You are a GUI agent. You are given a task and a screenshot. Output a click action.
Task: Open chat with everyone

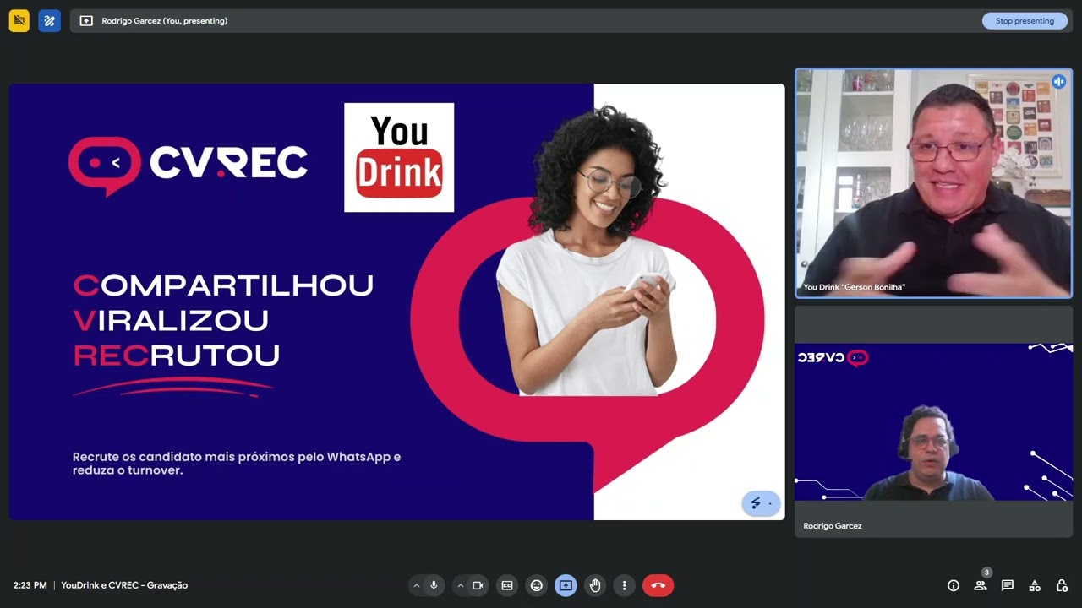coord(1008,585)
